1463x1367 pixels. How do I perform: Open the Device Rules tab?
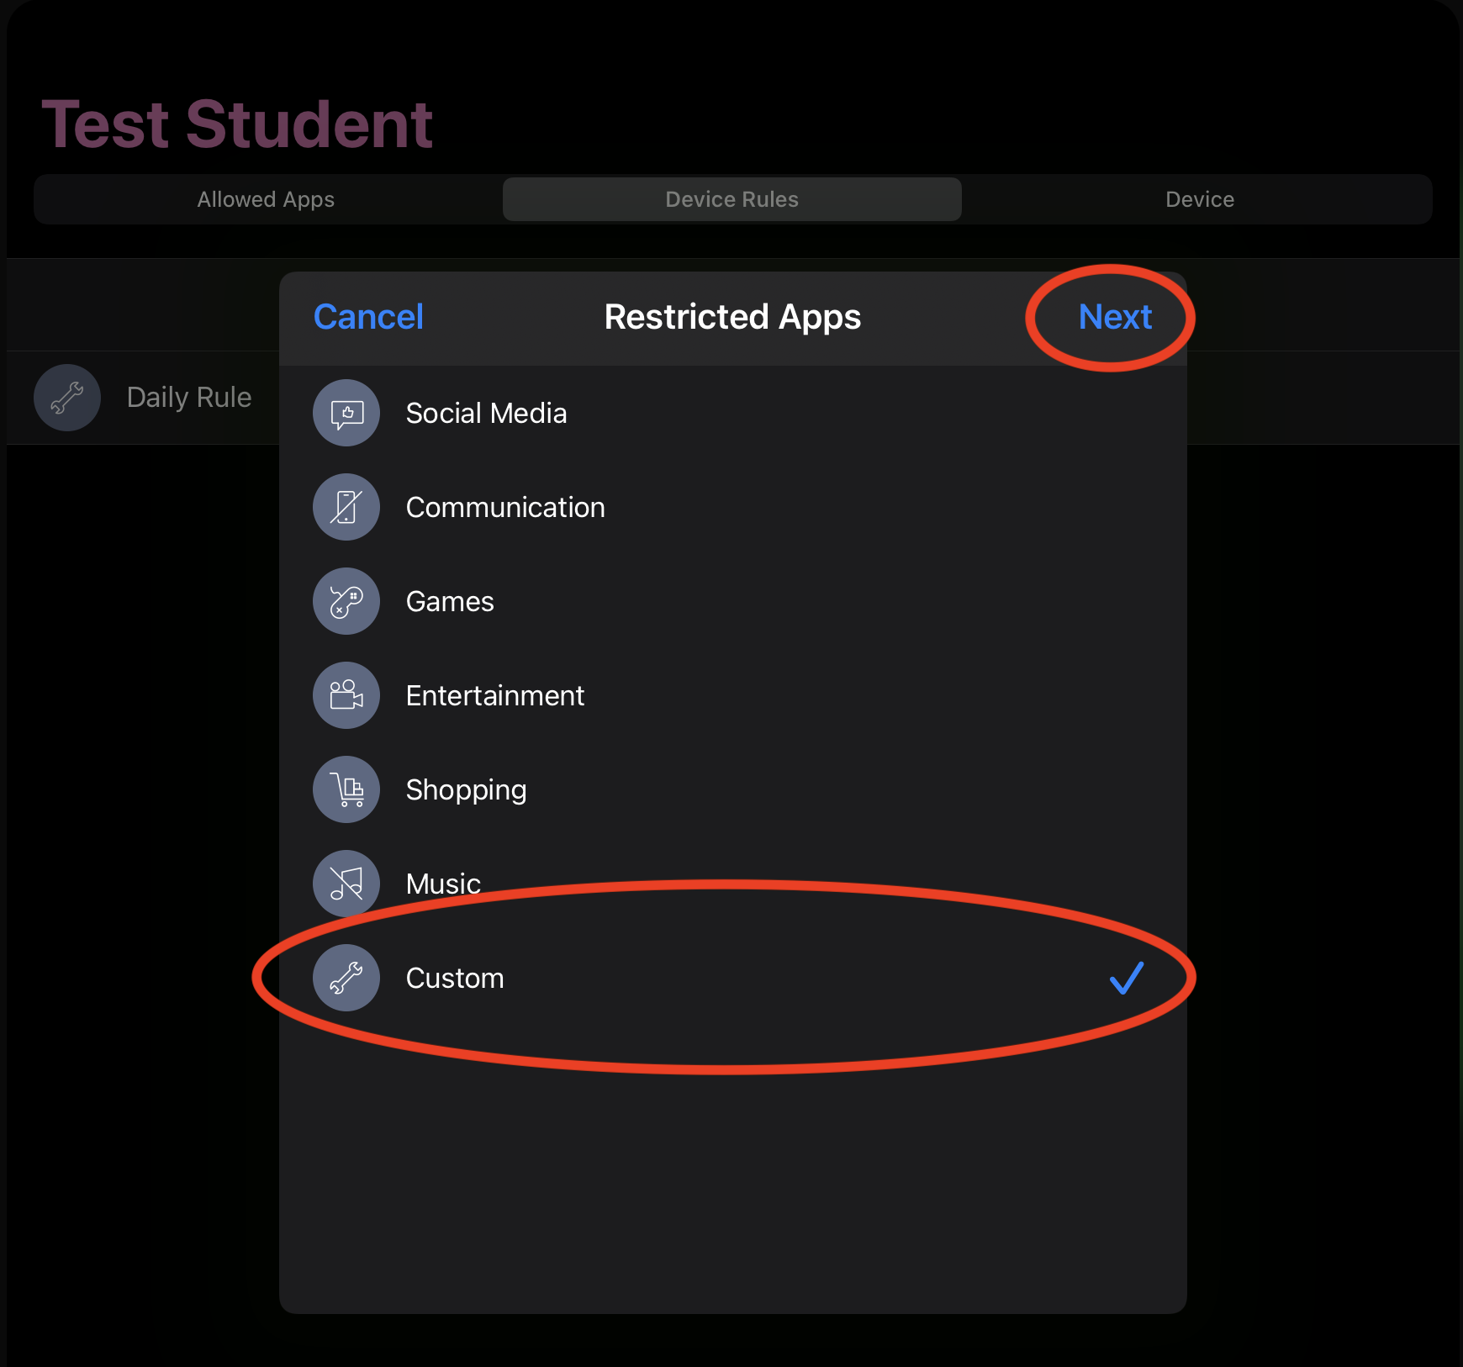(731, 199)
